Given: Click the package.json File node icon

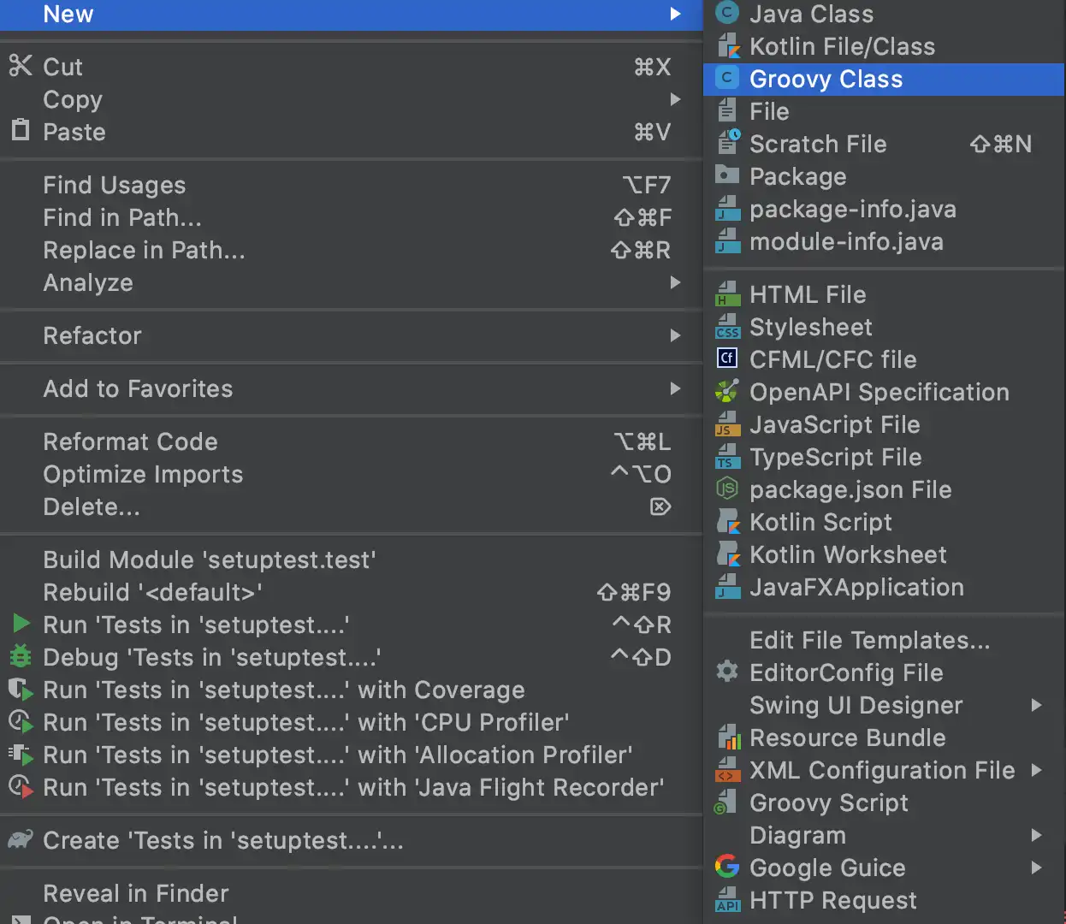Looking at the screenshot, I should coord(726,489).
